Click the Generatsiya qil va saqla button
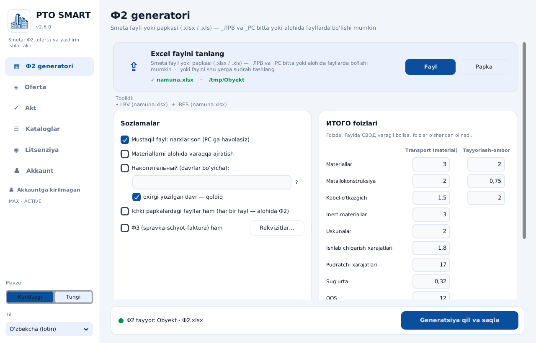The image size is (536, 343). (460, 320)
